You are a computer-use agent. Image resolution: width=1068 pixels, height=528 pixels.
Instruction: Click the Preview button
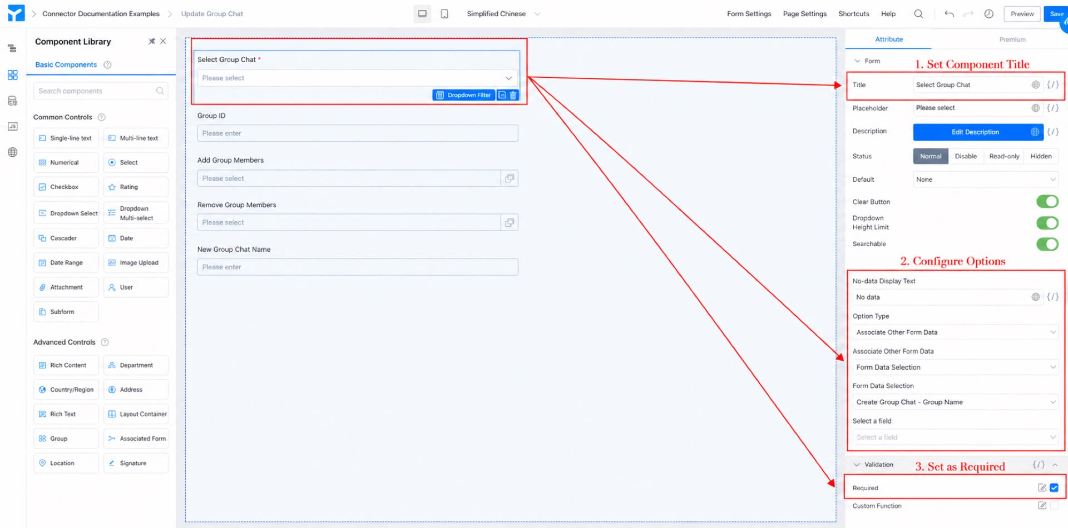click(1022, 14)
